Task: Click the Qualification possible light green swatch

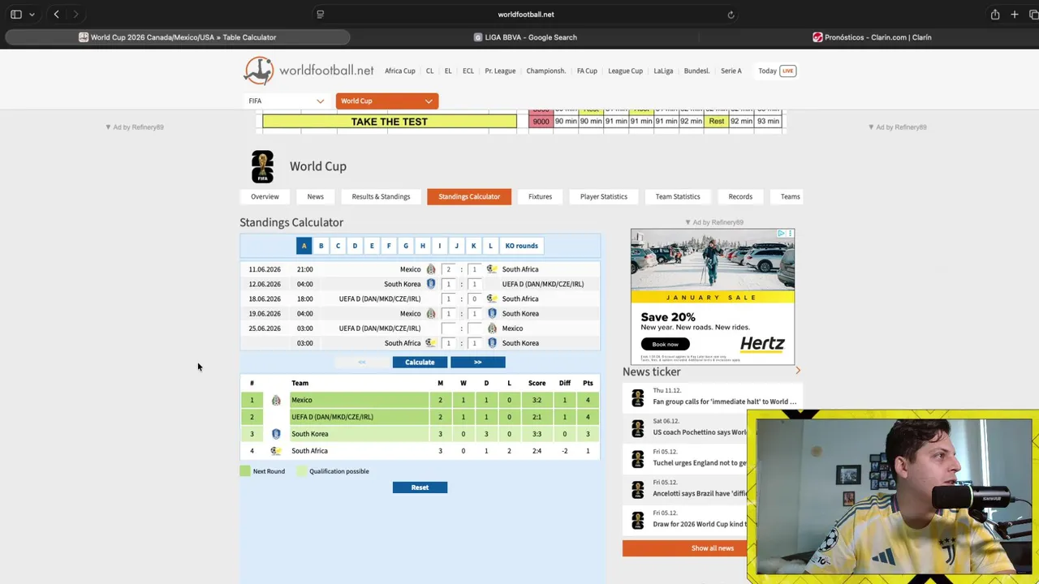Action: coord(302,471)
